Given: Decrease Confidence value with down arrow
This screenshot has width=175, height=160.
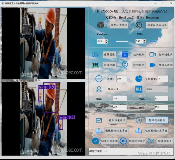Looking at the screenshot, I should point(106,42).
